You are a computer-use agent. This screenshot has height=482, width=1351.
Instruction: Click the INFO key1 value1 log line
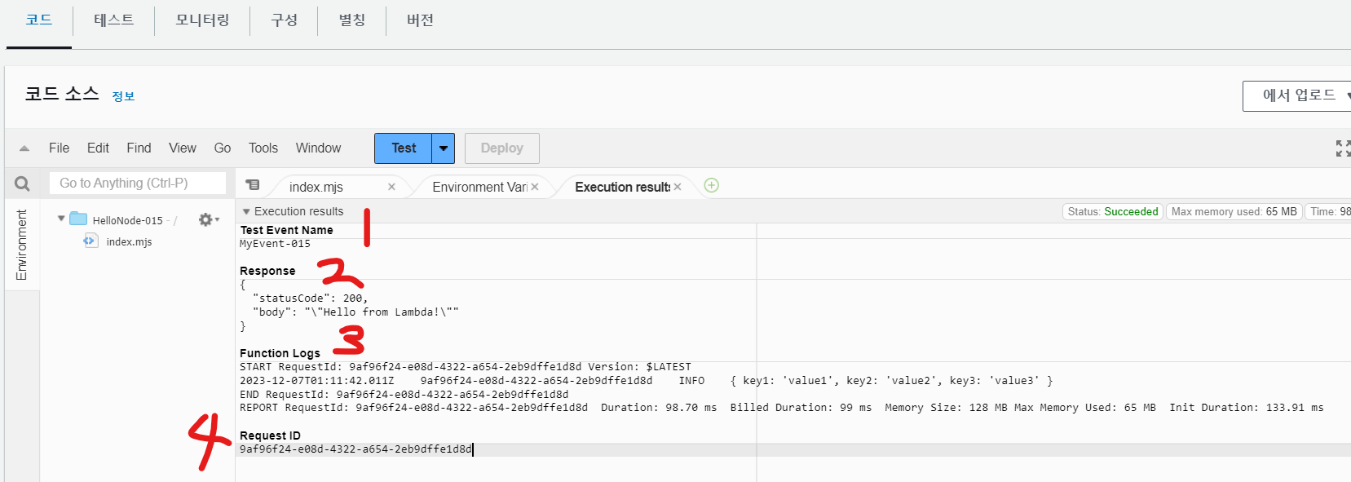[646, 381]
